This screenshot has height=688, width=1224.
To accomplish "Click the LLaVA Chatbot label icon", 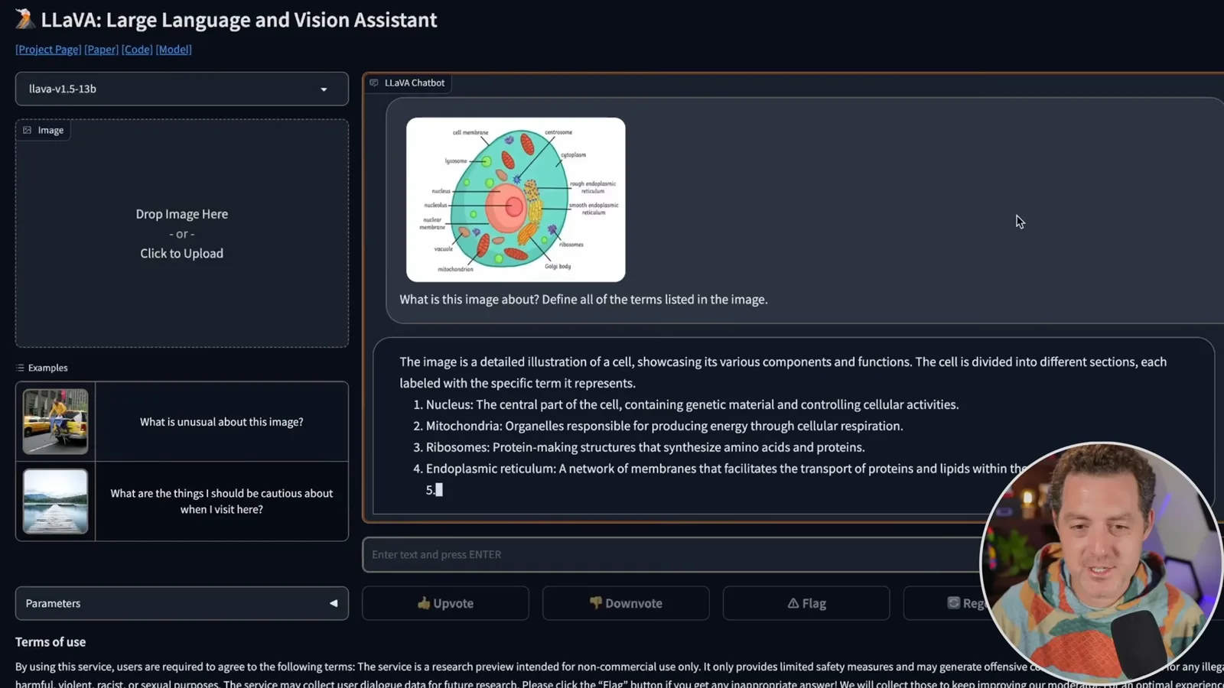I will pos(374,83).
